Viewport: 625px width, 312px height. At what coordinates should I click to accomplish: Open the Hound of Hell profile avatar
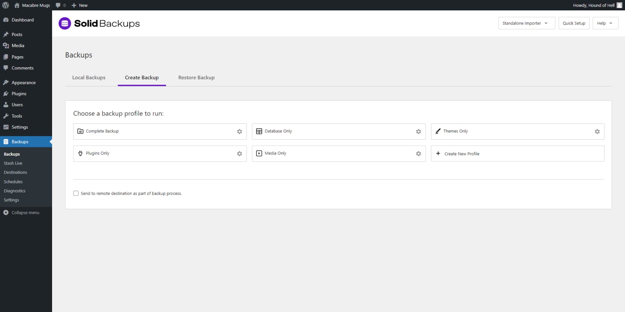pos(619,5)
